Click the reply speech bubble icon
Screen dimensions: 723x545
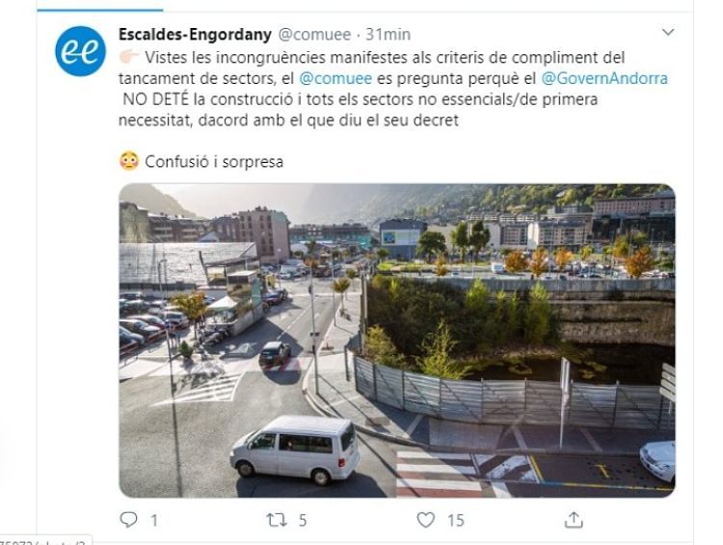pyautogui.click(x=128, y=520)
